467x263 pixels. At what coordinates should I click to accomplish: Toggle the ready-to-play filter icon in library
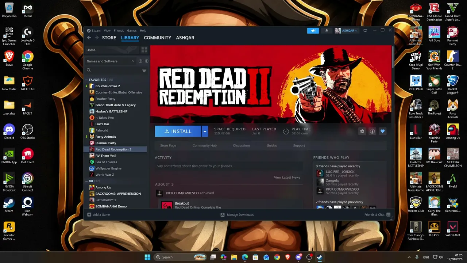147,61
